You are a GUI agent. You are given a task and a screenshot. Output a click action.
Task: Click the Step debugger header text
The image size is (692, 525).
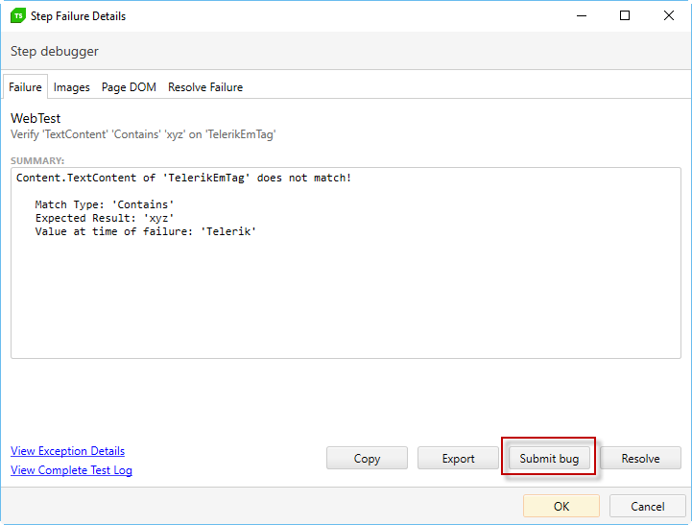coord(55,51)
